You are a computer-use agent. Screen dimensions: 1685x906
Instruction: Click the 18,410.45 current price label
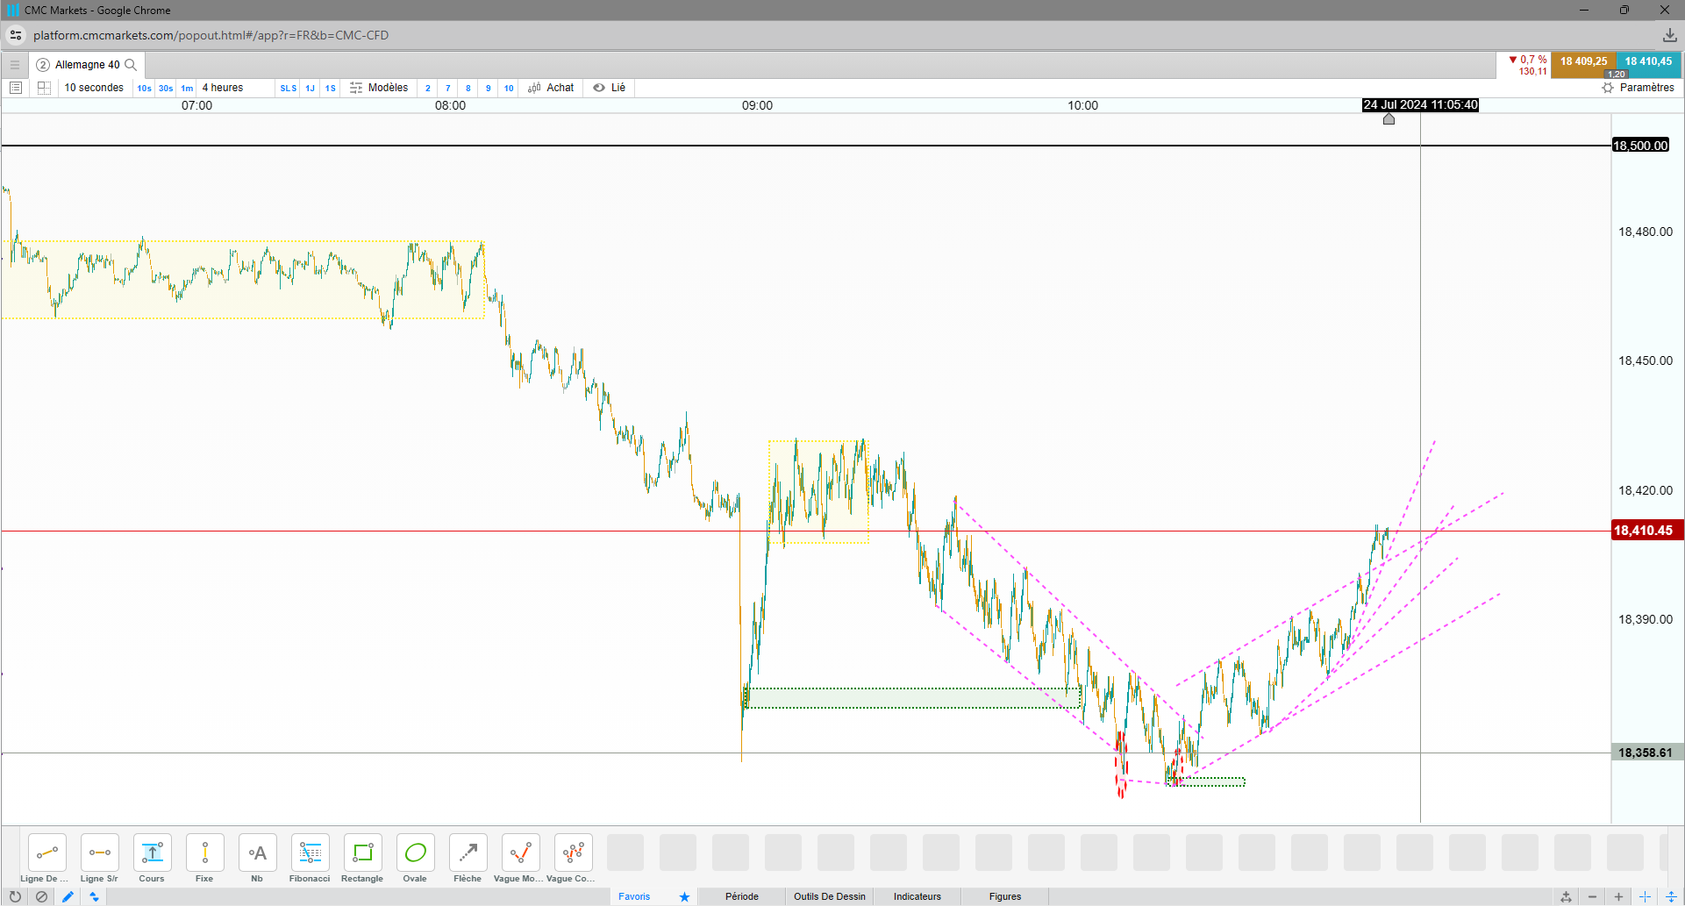click(x=1643, y=531)
